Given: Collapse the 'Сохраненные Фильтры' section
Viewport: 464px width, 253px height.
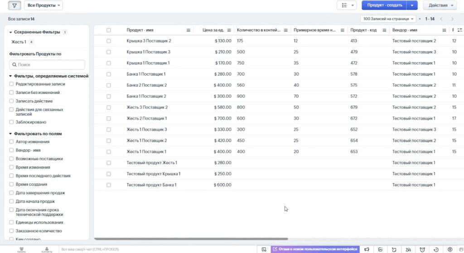Looking at the screenshot, I should 10,32.
